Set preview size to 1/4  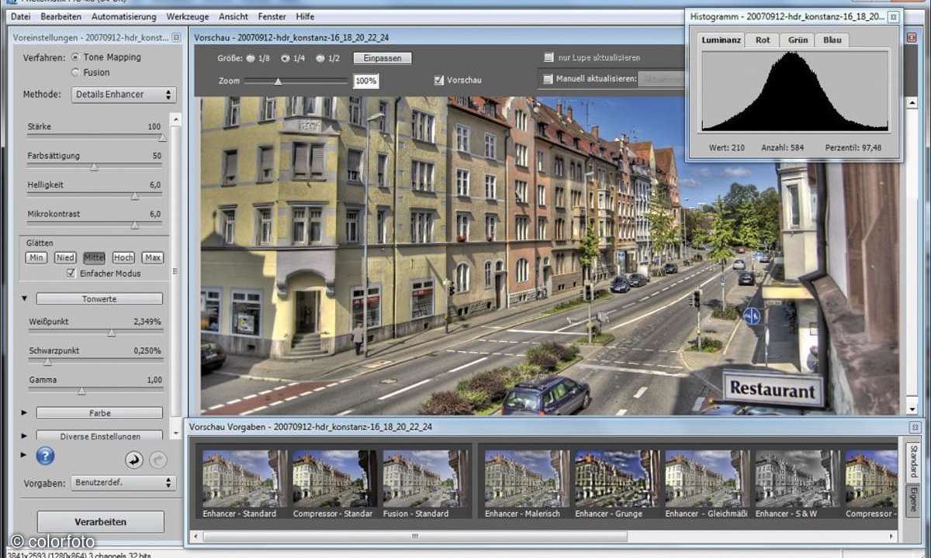click(285, 58)
